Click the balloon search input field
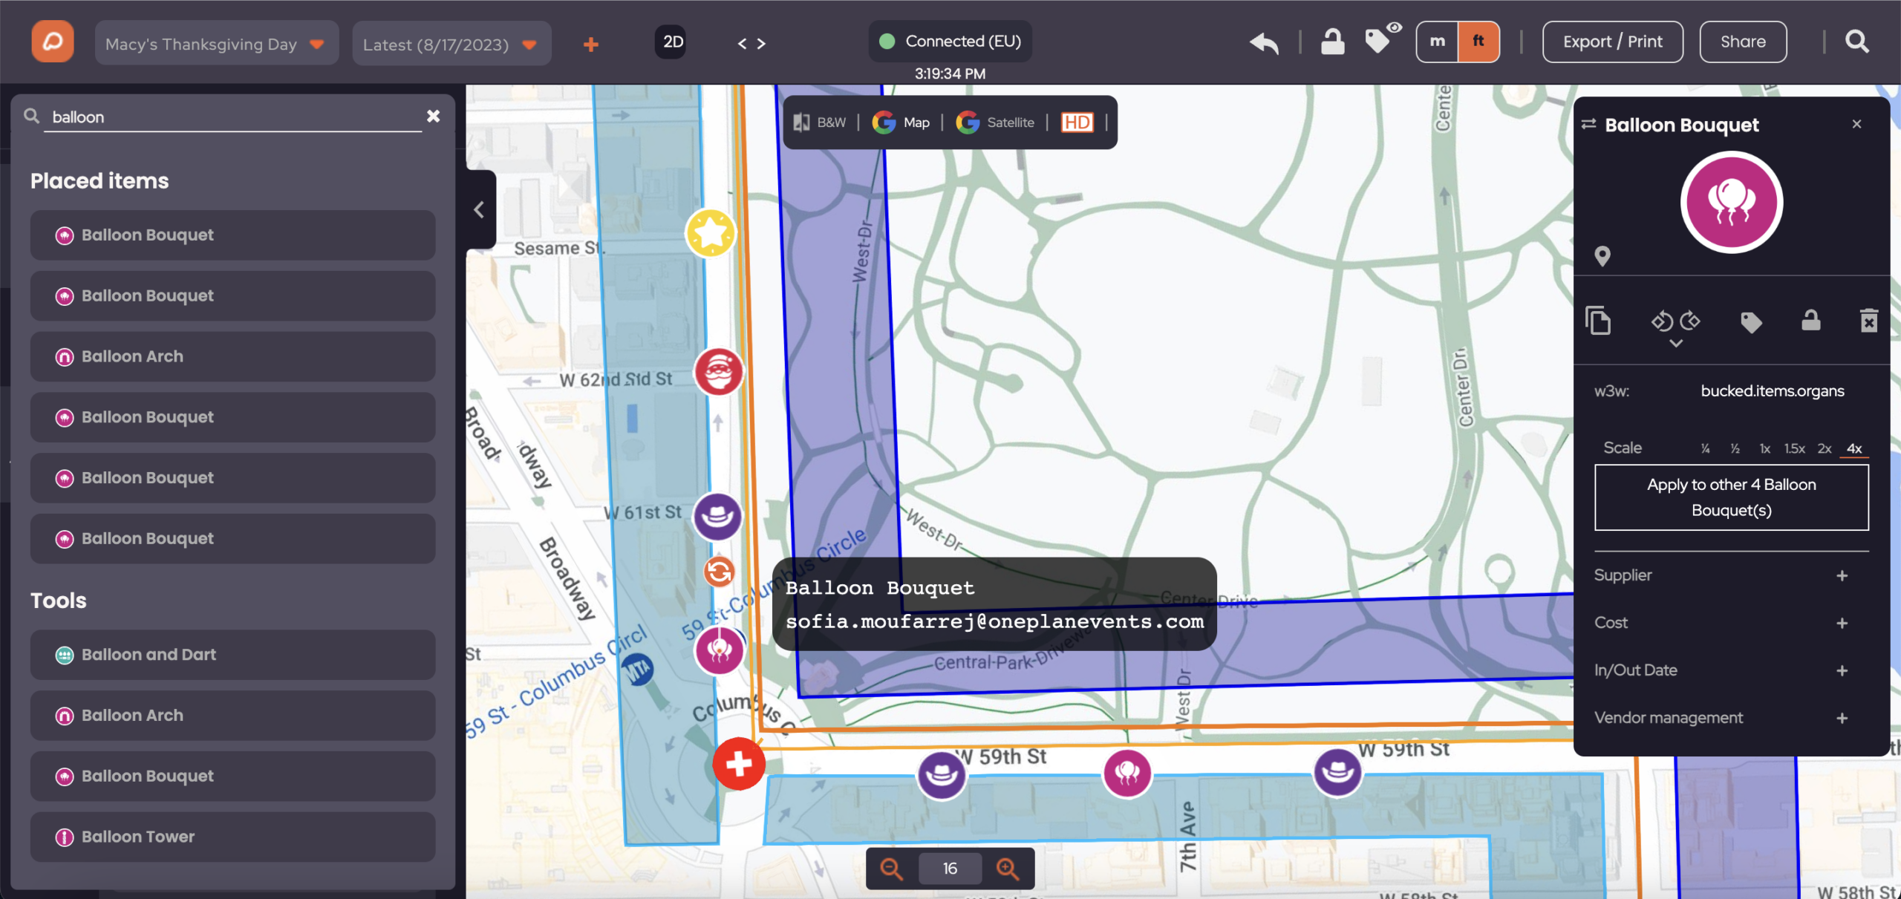The width and height of the screenshot is (1901, 899). tap(232, 117)
